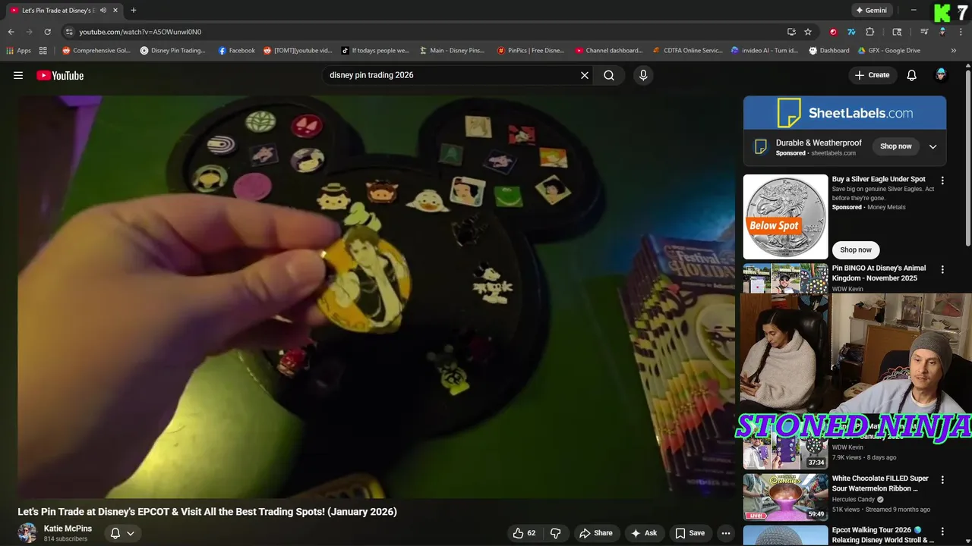
Task: Start voice search with the microphone
Action: tap(643, 75)
